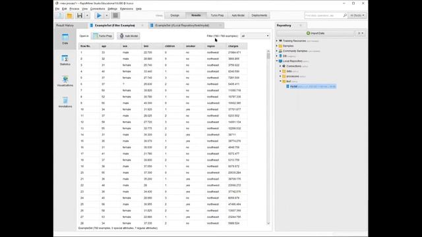Expand the Connections folder
Image resolution: width=422 pixels, height=237 pixels.
point(280,66)
